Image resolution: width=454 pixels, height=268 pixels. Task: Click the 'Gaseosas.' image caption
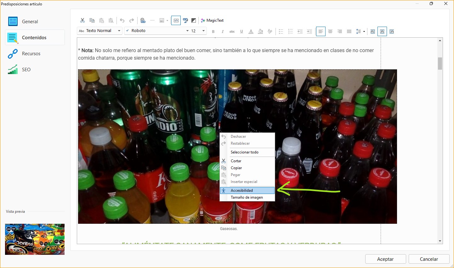pos(229,229)
